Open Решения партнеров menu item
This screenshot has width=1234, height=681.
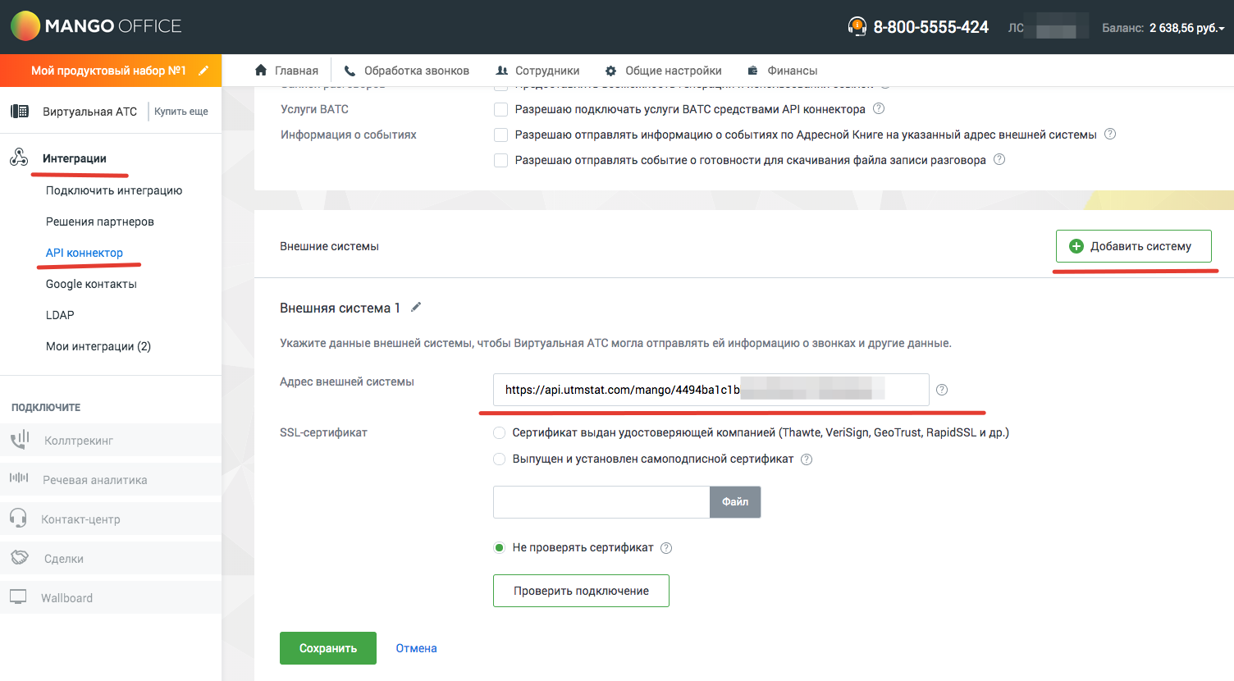pyautogui.click(x=100, y=222)
